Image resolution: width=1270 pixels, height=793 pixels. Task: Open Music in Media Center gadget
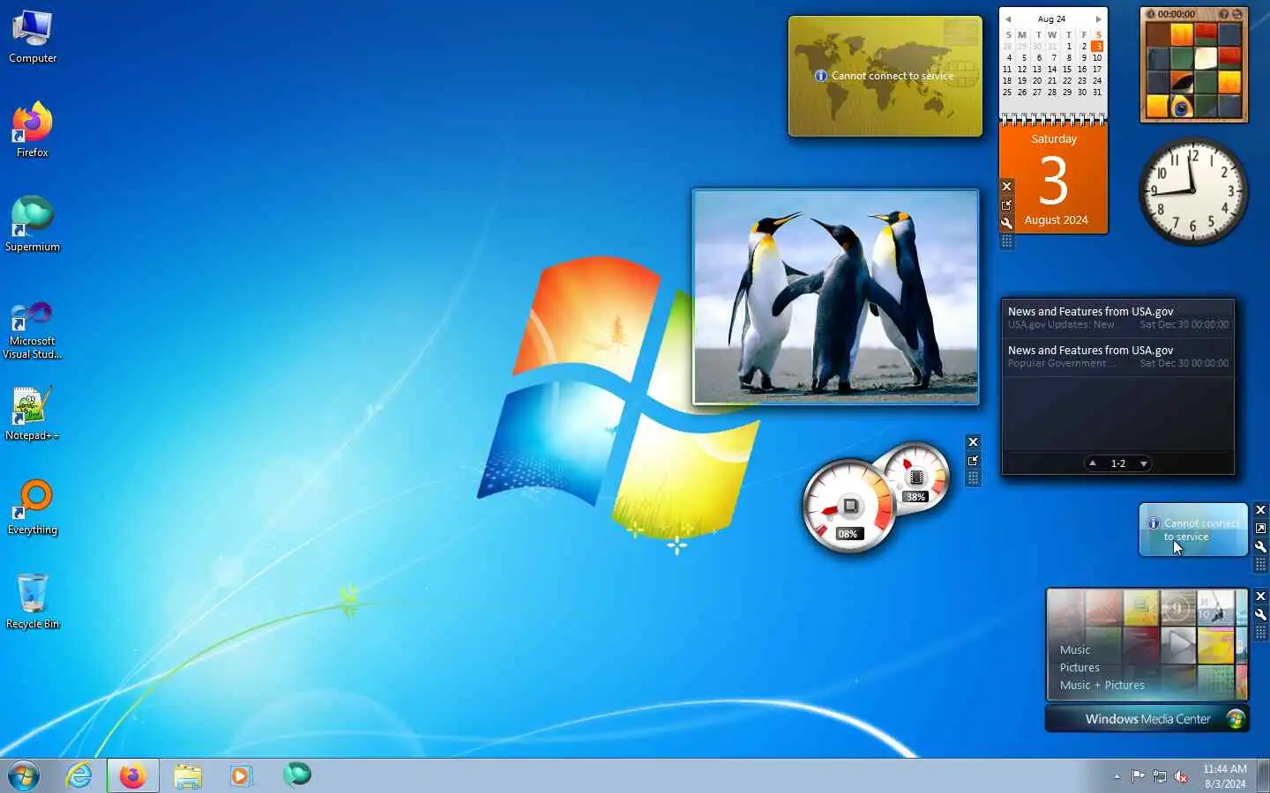(x=1075, y=649)
